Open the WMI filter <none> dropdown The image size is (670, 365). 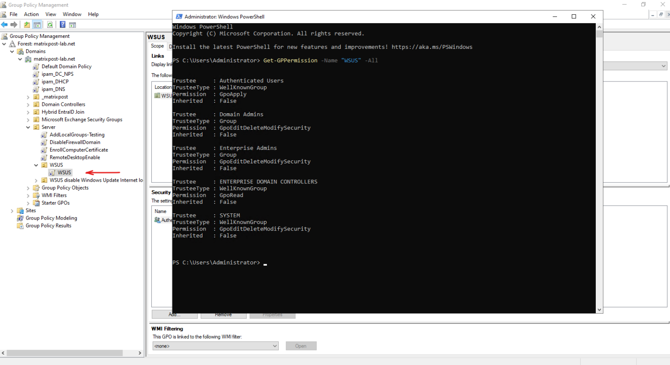click(215, 346)
